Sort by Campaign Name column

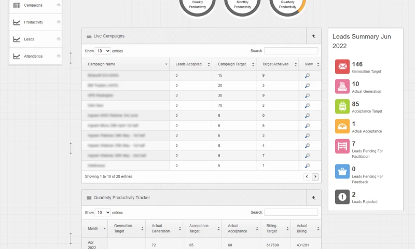click(x=126, y=64)
